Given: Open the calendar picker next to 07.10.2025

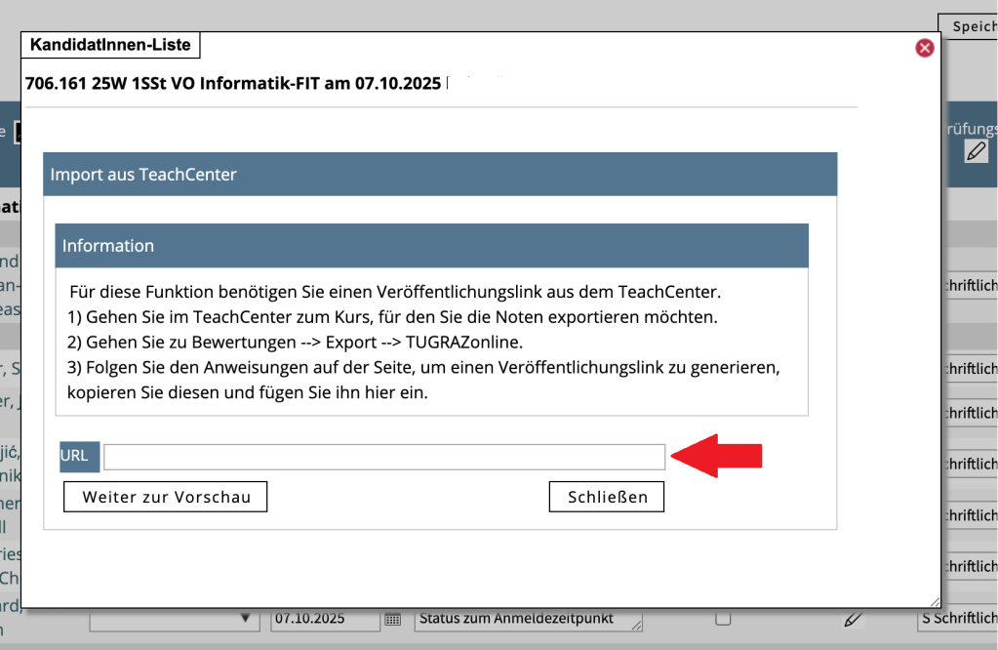Looking at the screenshot, I should pyautogui.click(x=392, y=619).
